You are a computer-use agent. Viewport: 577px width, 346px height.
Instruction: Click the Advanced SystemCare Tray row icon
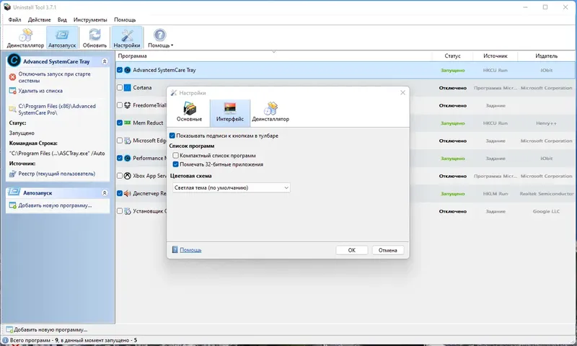128,70
